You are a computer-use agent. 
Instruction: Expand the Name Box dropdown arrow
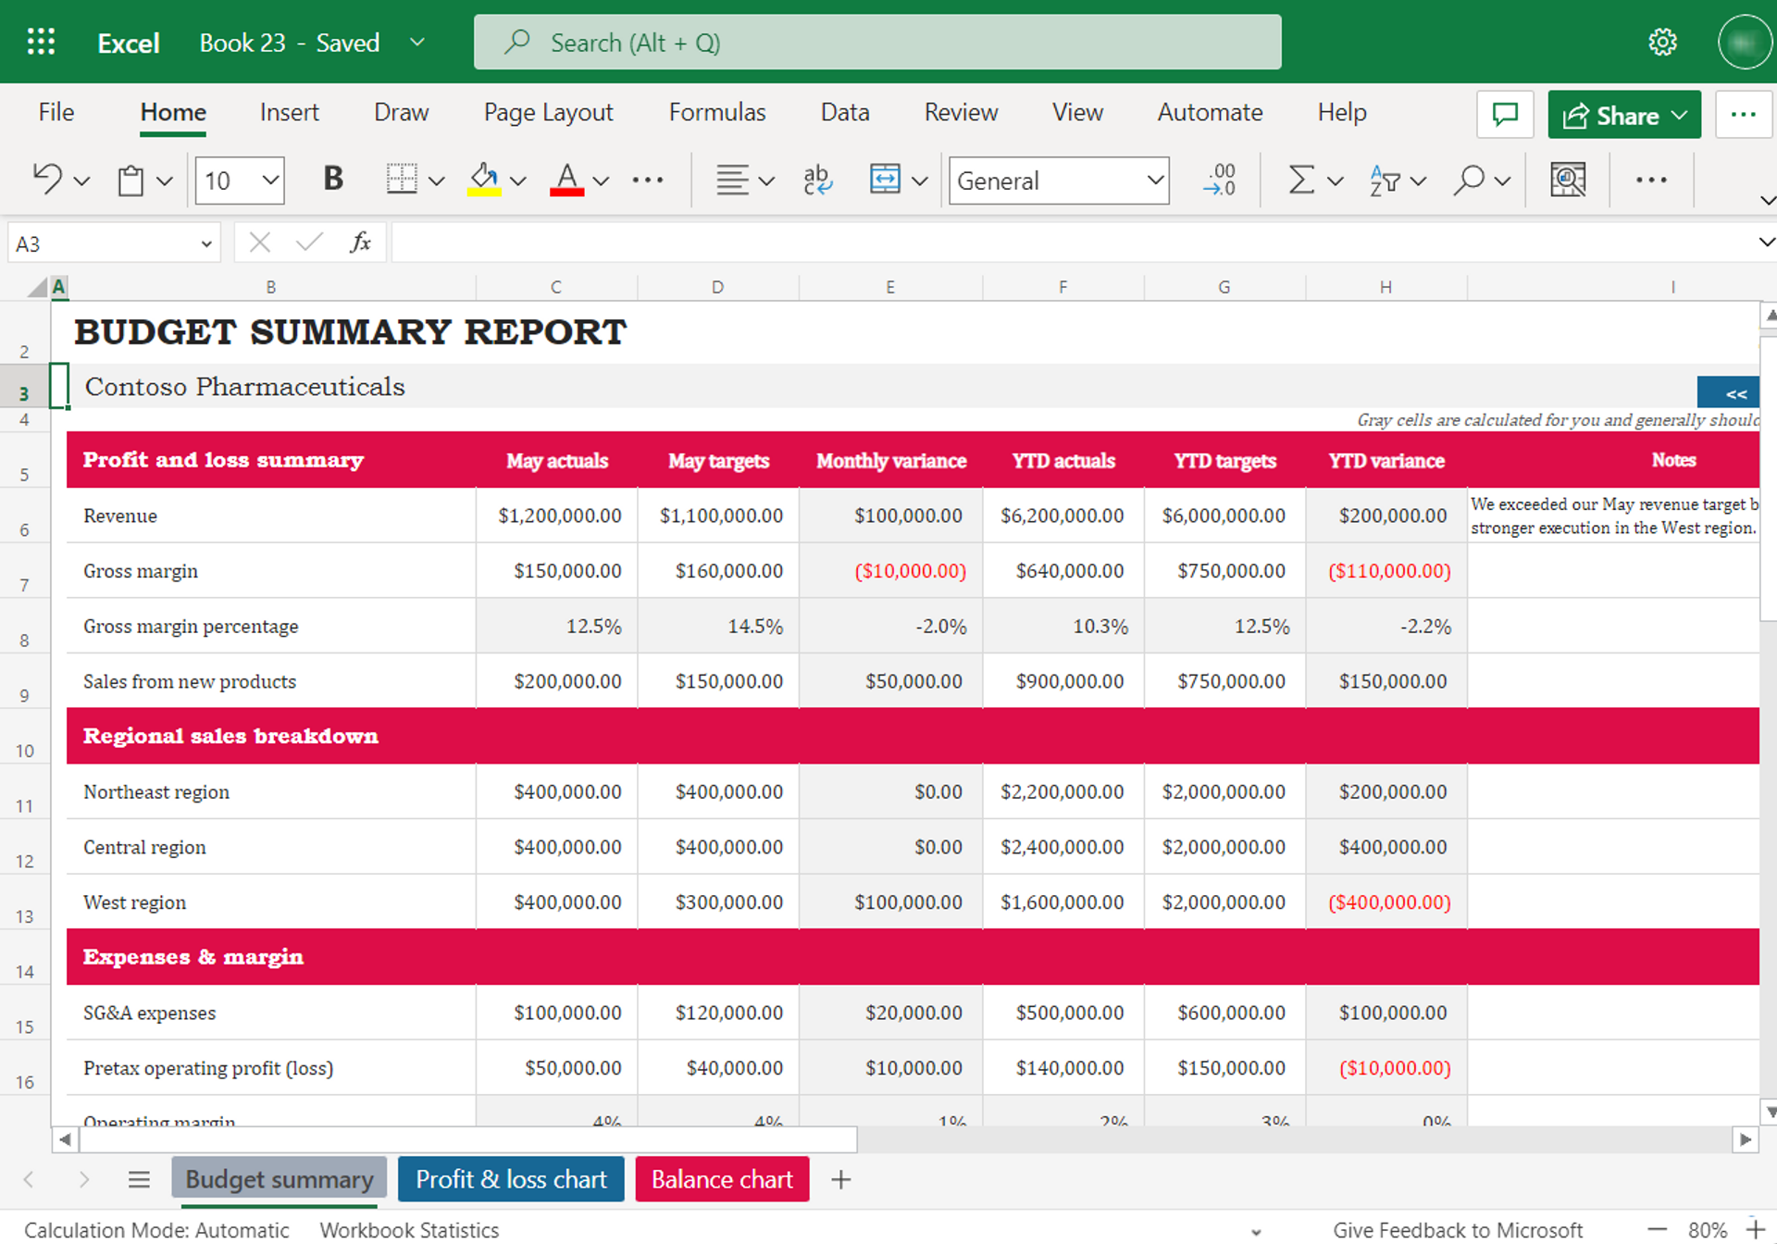coord(205,244)
